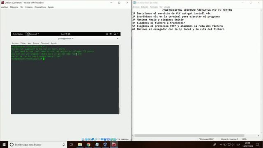263x148 pixels.
Task: Click the network icon in GNOME top bar
Action: [x=107, y=34]
